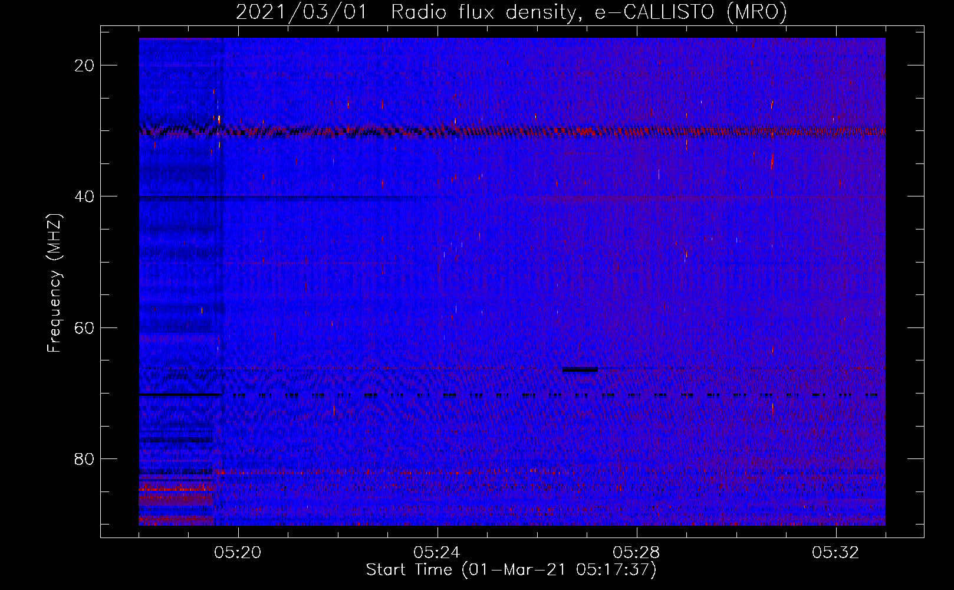
Task: Click the 'Frequency (MHZ)' axis label
Action: [54, 283]
